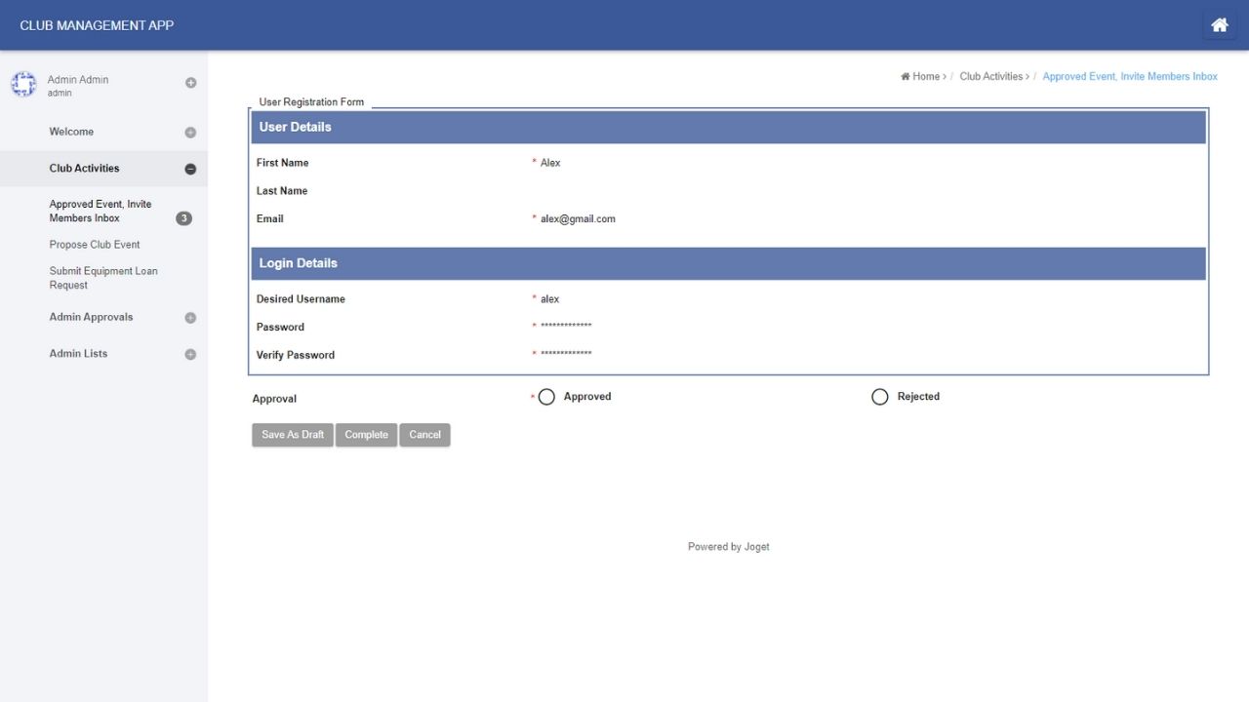Collapse the Club Activities section

[x=190, y=169]
